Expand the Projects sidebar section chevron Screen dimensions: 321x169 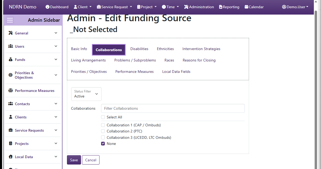tap(56, 144)
